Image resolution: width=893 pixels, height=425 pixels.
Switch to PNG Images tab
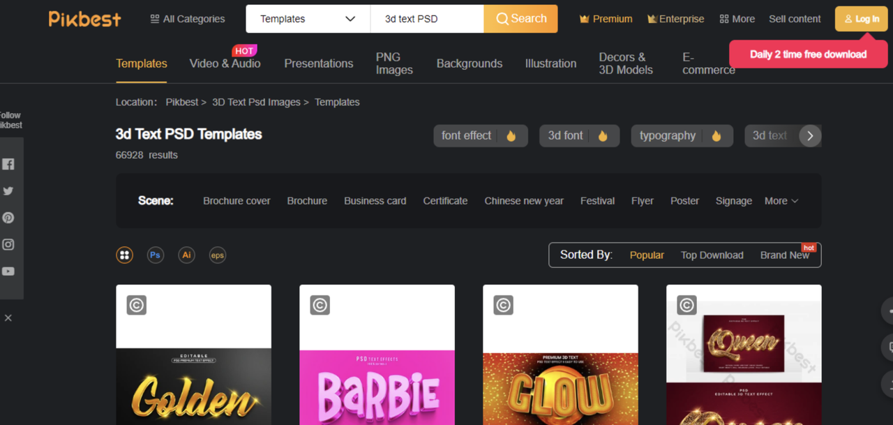(x=394, y=64)
